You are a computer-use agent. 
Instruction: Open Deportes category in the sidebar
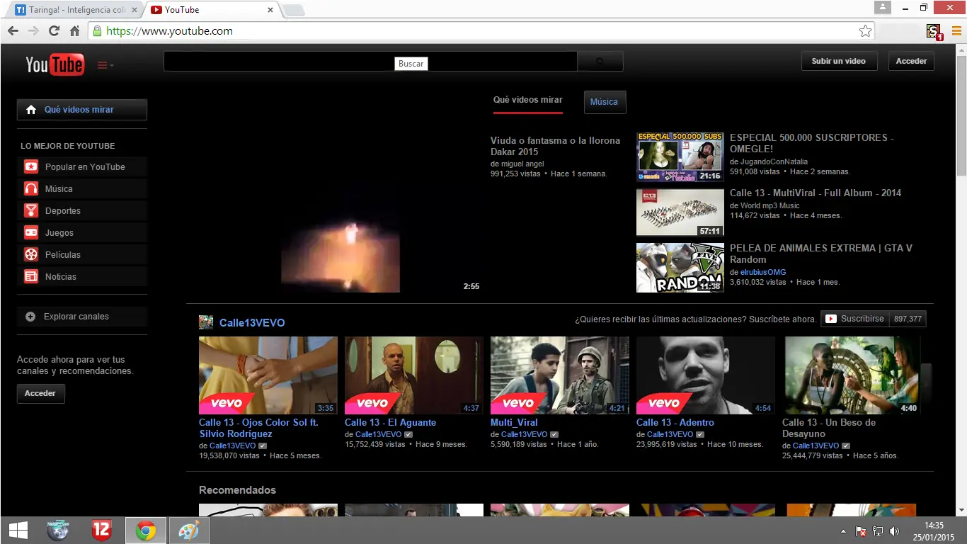click(82, 211)
